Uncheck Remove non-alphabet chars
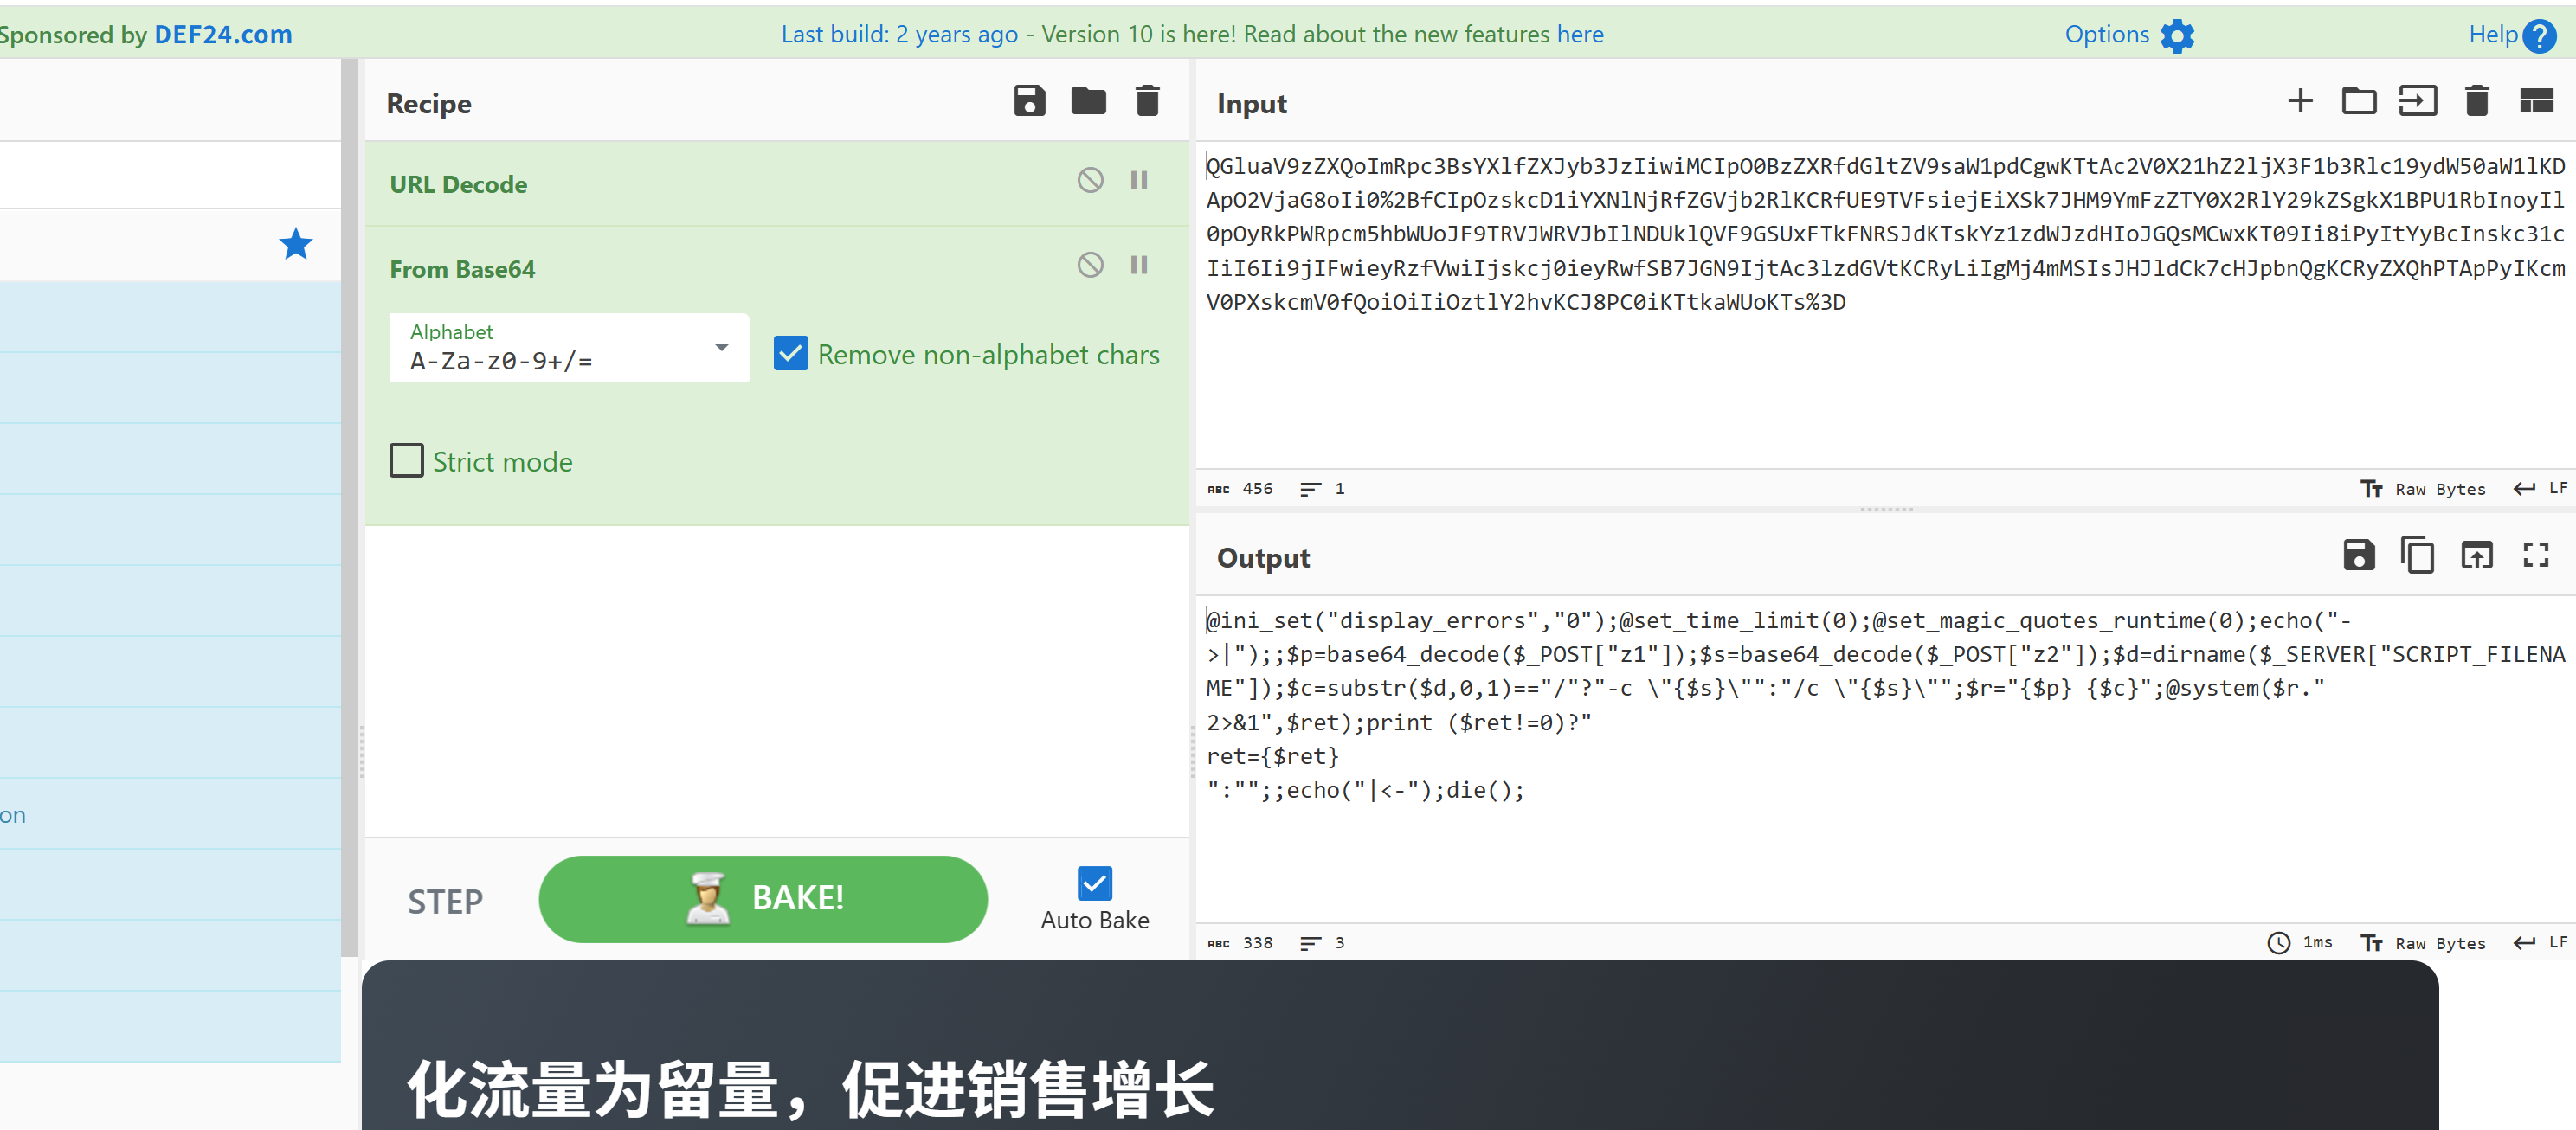 pos(790,354)
